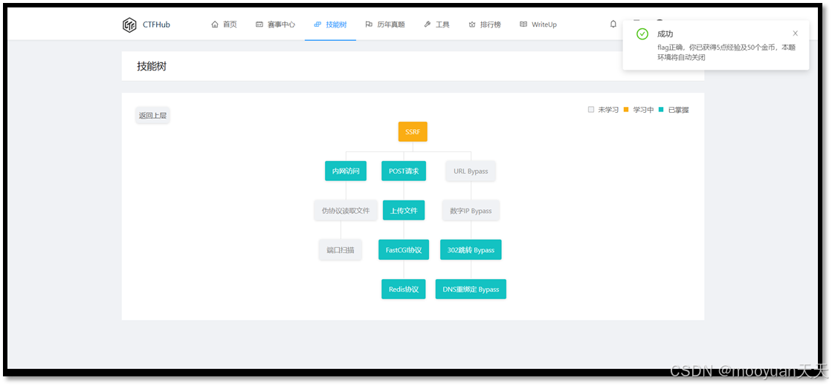
Task: Click the flag正确 notification message text
Action: tap(726, 52)
